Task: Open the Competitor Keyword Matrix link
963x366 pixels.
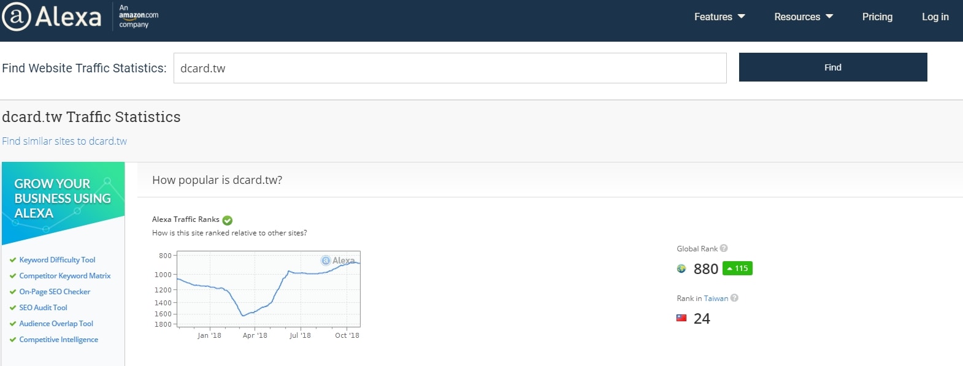Action: pos(64,276)
